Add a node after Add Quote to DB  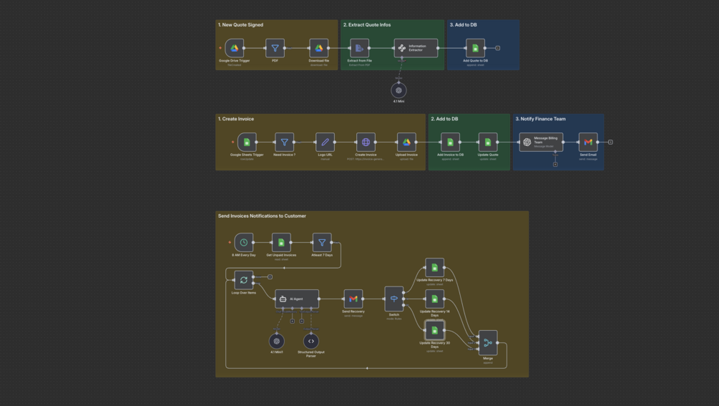(497, 48)
